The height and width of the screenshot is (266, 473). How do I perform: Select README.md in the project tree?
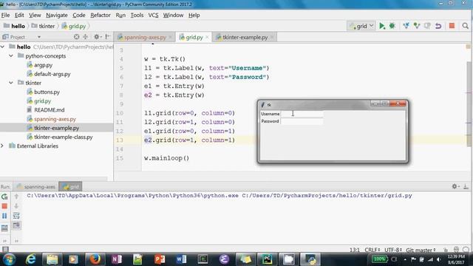(x=50, y=110)
